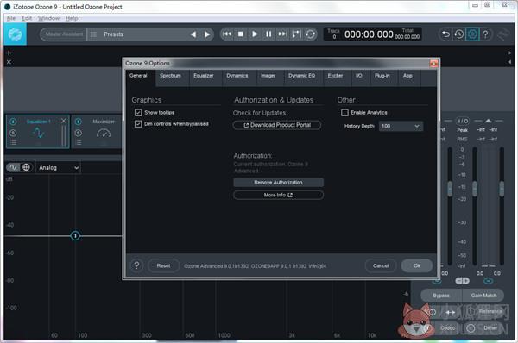Switch the EQ to curve display mode
The width and height of the screenshot is (518, 343).
coord(13,167)
